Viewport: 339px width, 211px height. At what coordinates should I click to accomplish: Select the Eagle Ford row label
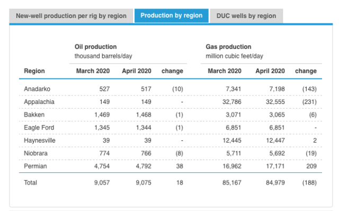[39, 127]
